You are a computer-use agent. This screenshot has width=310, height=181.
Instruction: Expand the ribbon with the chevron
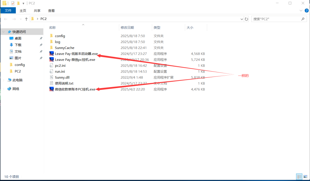[x=301, y=11]
